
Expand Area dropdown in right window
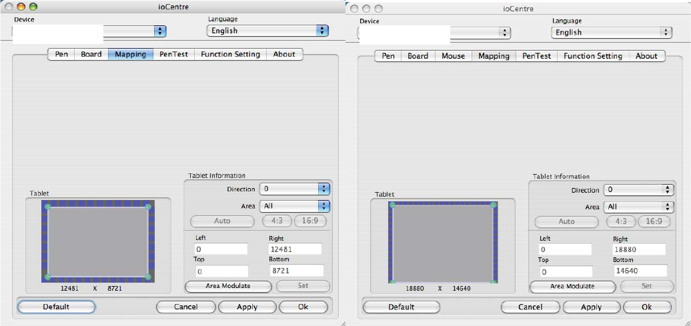(x=639, y=207)
